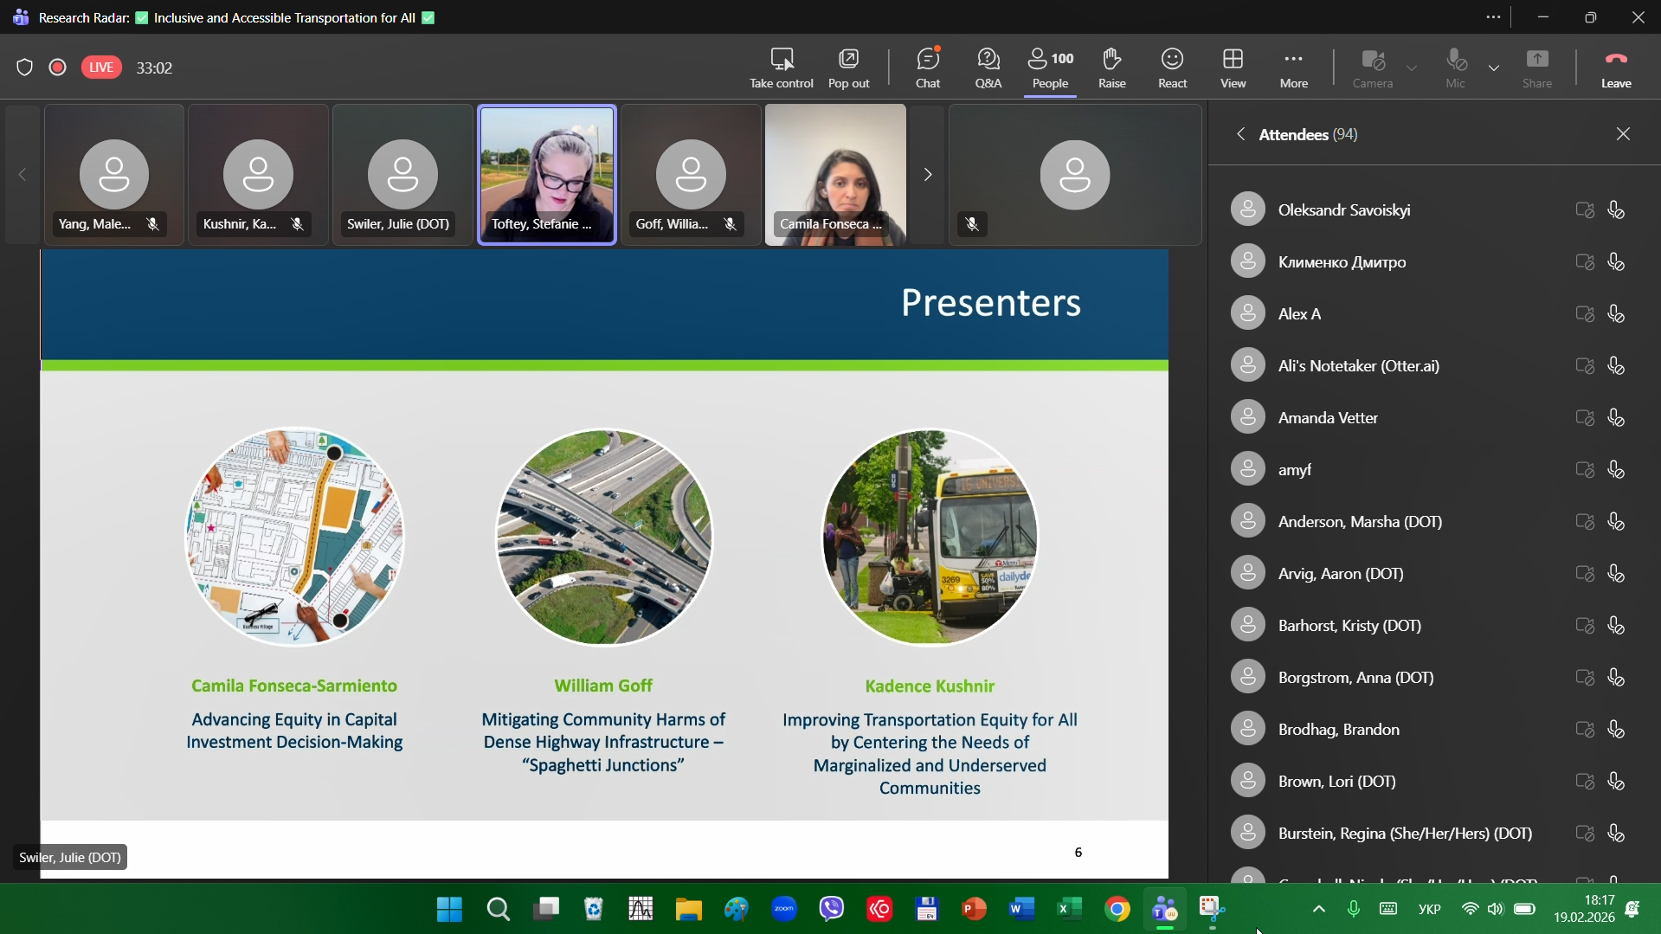This screenshot has width=1661, height=934.
Task: Open the More actions menu
Action: tap(1294, 68)
